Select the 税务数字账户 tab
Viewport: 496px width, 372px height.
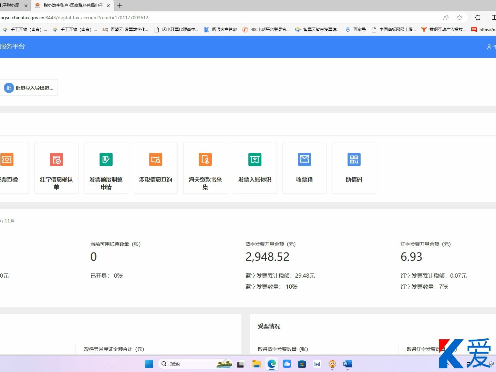click(x=72, y=6)
